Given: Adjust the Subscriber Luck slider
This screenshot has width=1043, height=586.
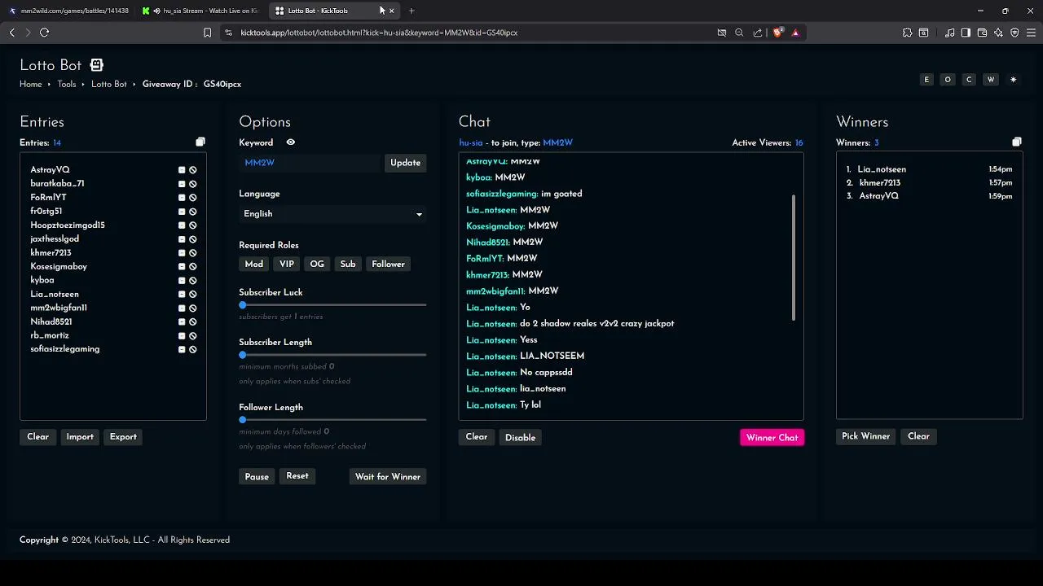Looking at the screenshot, I should coord(332,305).
